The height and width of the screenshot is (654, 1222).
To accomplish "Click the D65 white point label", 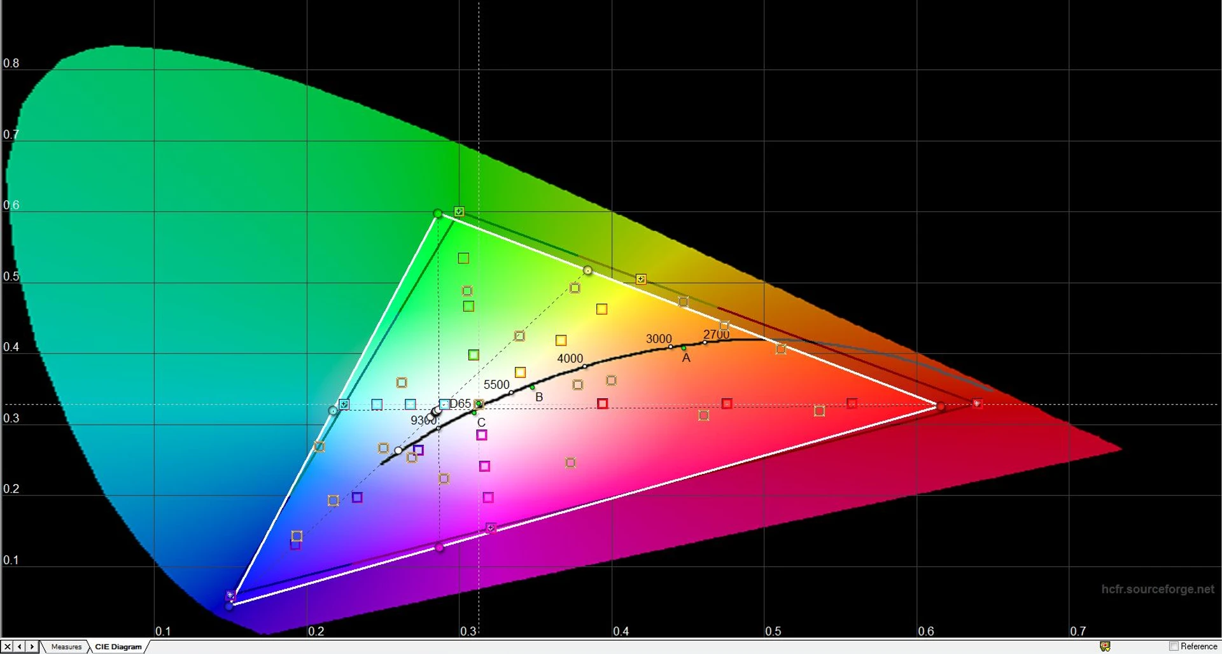I will pos(460,404).
